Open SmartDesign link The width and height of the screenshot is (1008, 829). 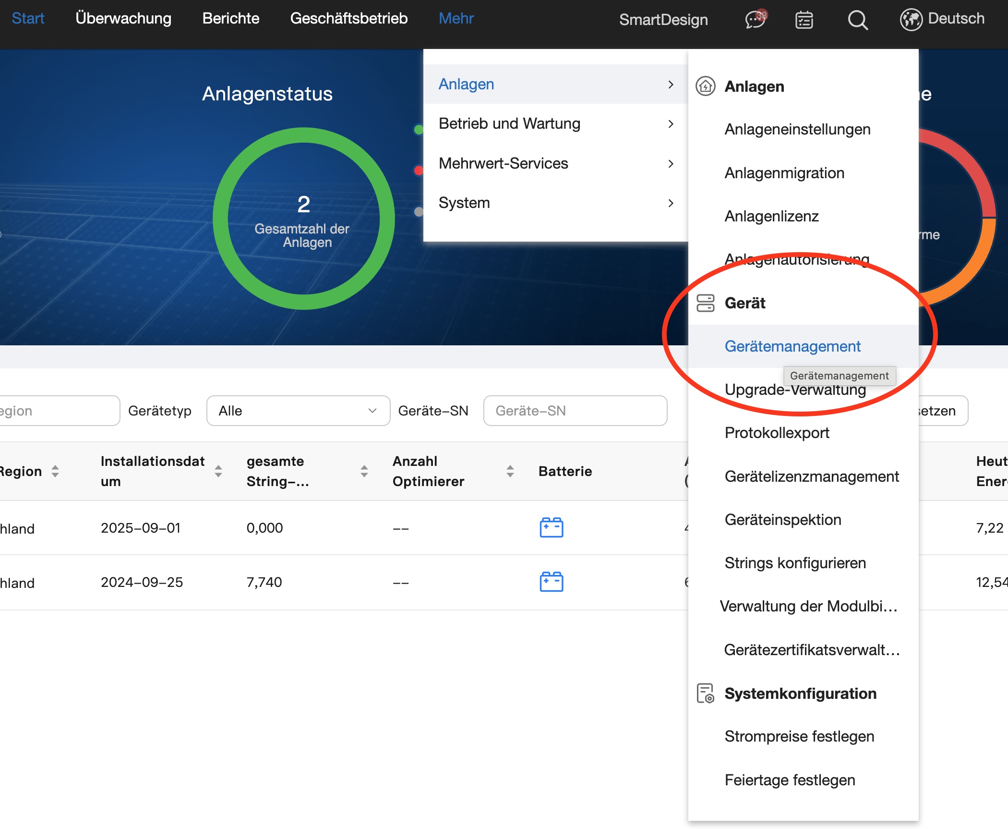(x=663, y=20)
